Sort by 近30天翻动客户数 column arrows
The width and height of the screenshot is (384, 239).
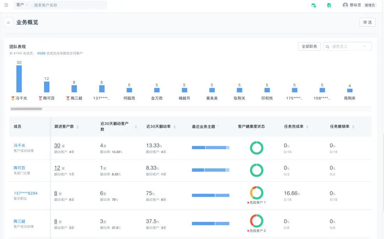pos(136,127)
